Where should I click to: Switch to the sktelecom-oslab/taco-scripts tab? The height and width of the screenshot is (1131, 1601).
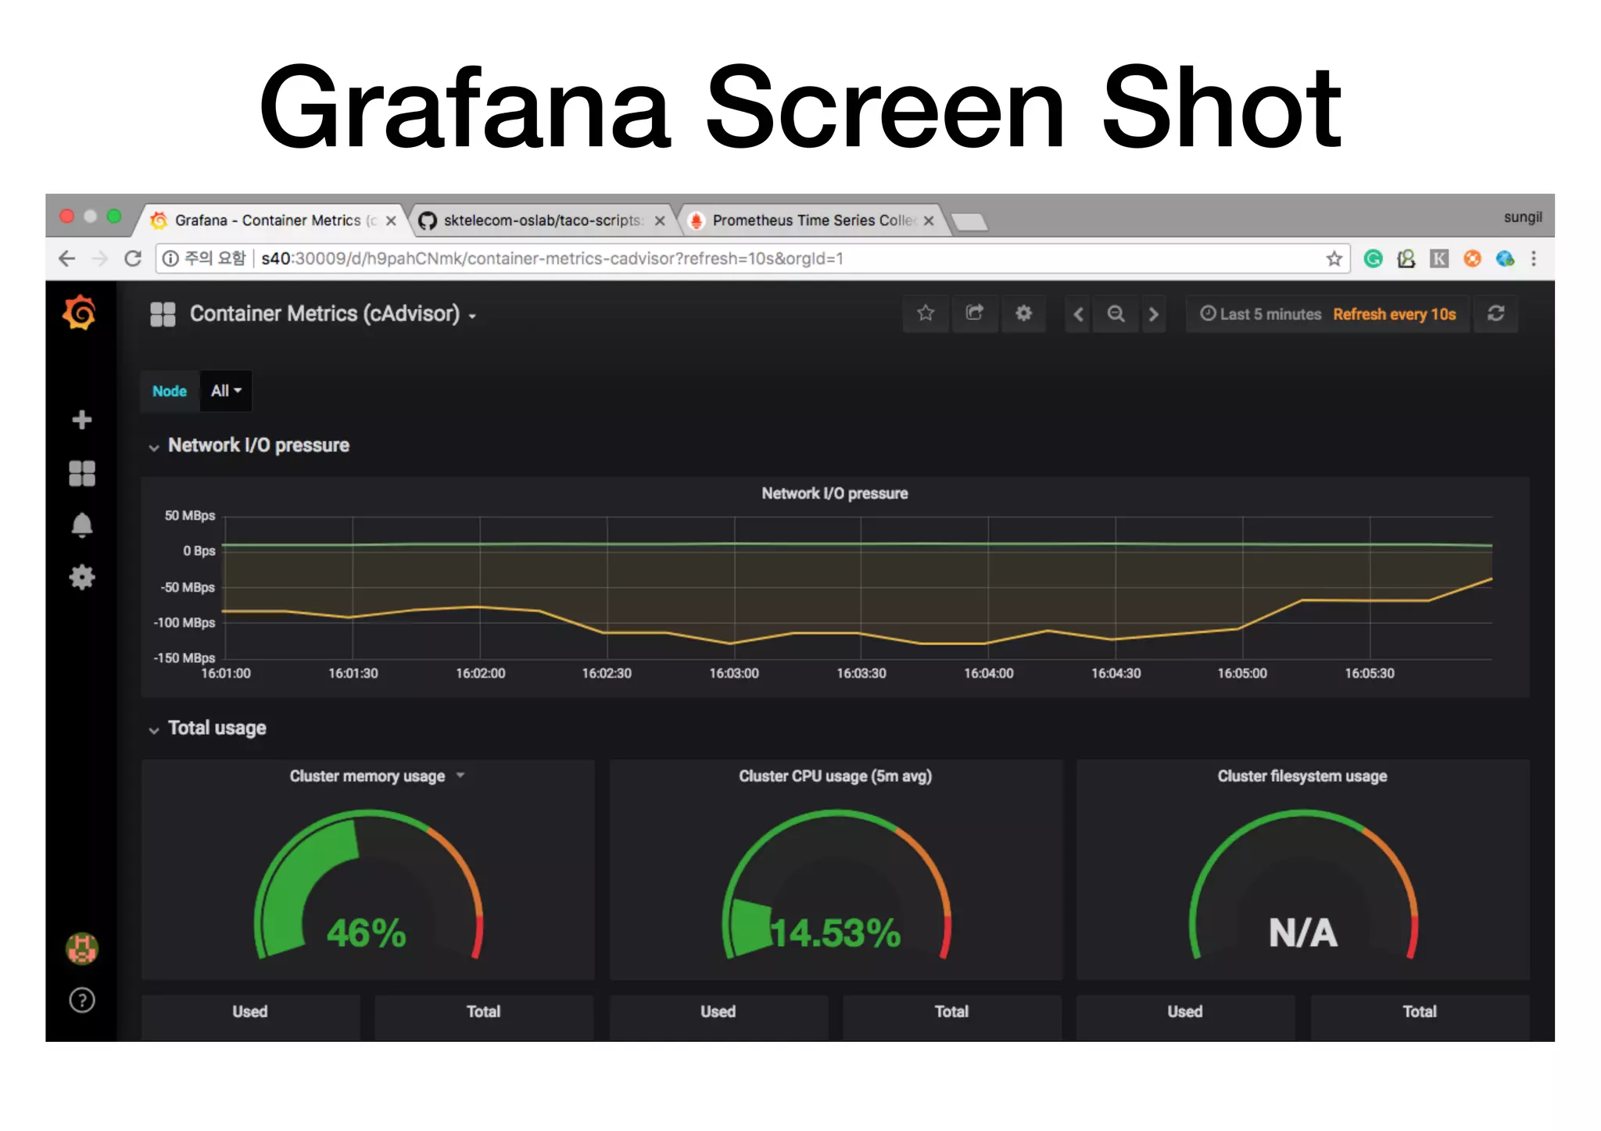[541, 220]
